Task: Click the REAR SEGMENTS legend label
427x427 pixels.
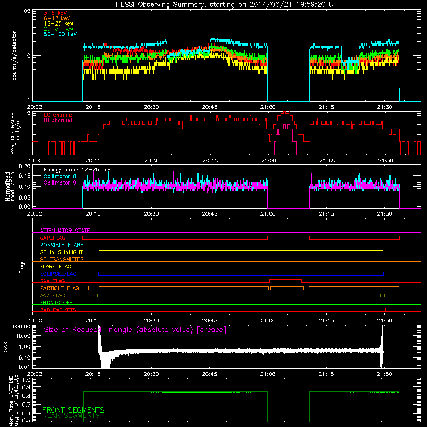Action: tap(71, 416)
